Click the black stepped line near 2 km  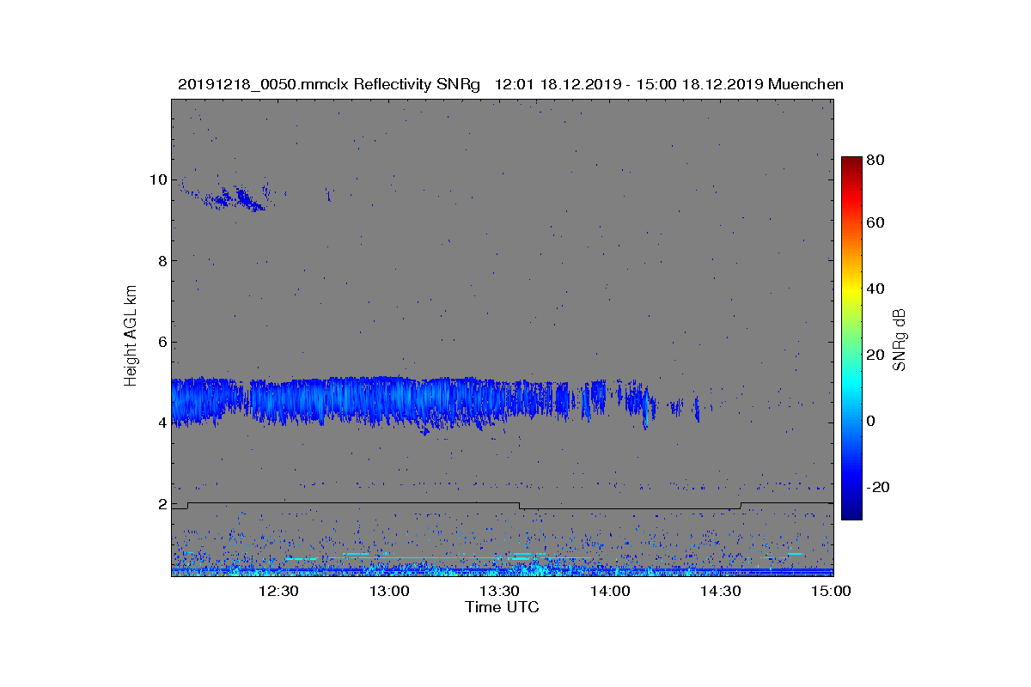pos(503,506)
